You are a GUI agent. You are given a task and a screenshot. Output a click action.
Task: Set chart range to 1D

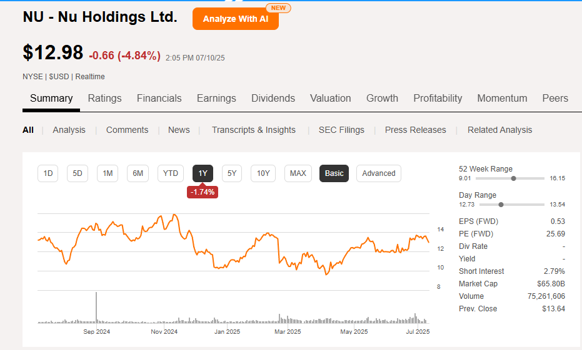[x=48, y=173]
